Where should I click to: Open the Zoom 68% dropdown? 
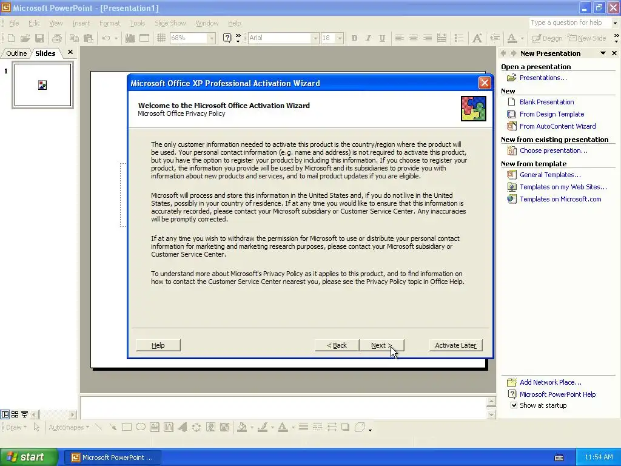pos(212,38)
